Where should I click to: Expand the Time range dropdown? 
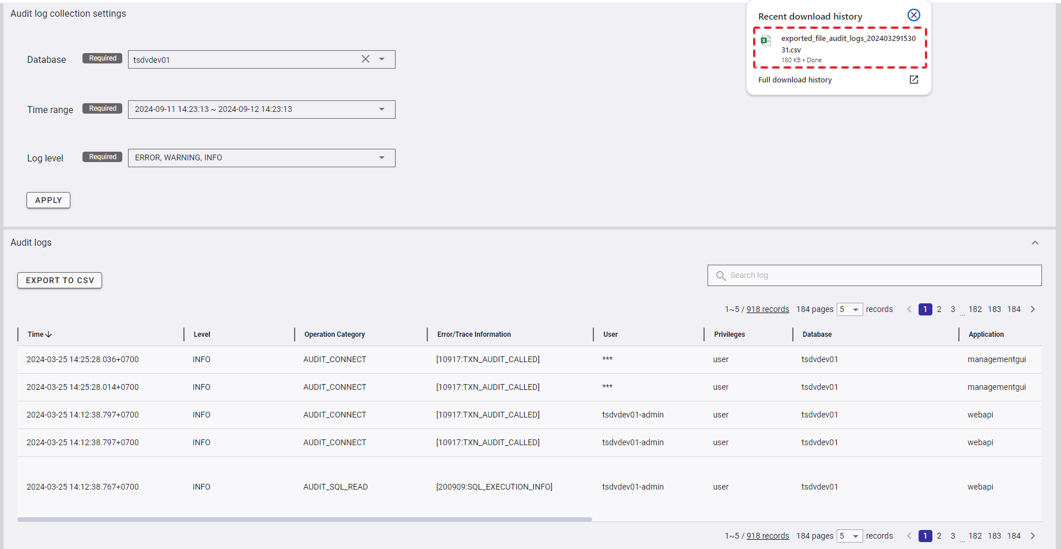[x=382, y=110]
